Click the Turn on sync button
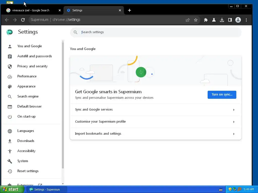The width and height of the screenshot is (258, 193). (x=222, y=95)
